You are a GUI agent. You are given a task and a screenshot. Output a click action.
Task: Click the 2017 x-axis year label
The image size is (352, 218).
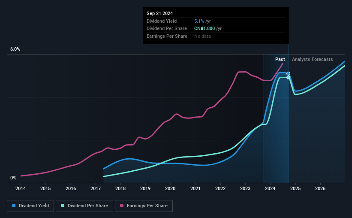[x=96, y=188]
